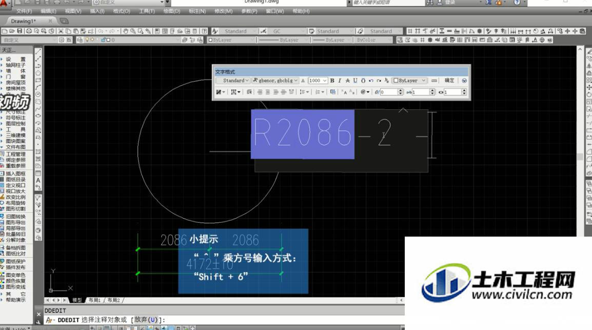The image size is (592, 330).
Task: Open the symbol @ insert menu
Action: 364,92
